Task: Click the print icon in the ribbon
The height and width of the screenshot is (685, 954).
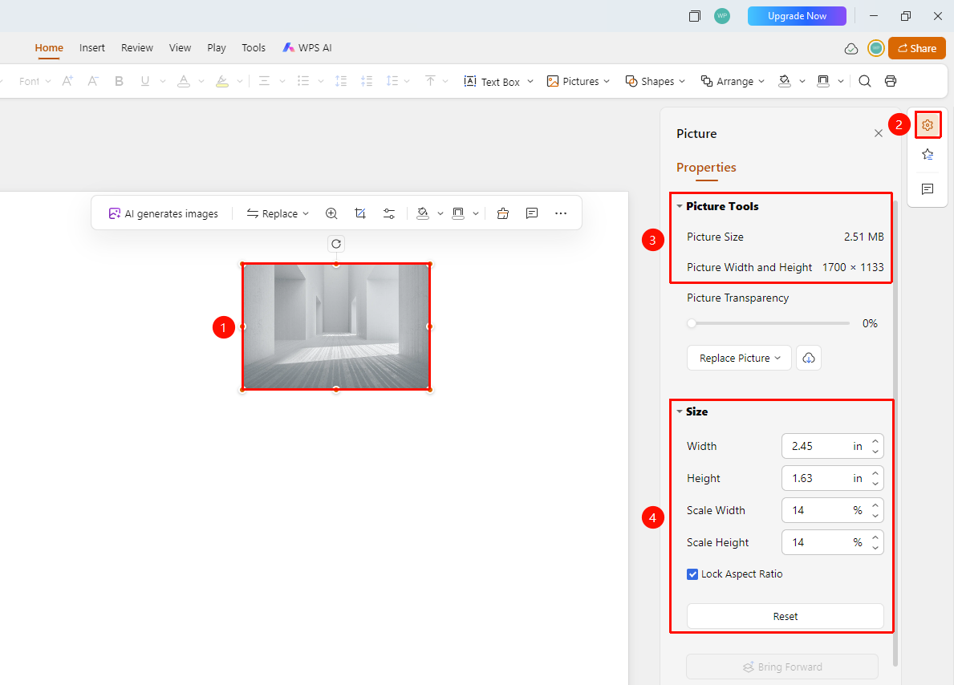Action: point(891,82)
